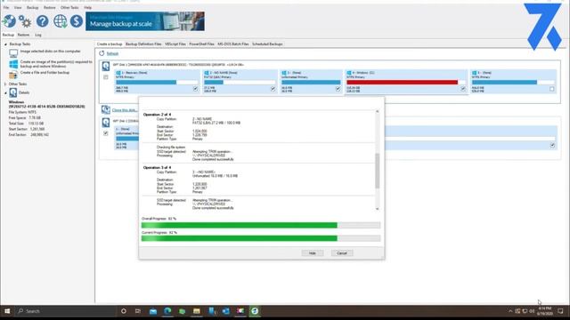This screenshot has width=570, height=320.
Task: Open the Other Tasks menu
Action: pyautogui.click(x=69, y=8)
